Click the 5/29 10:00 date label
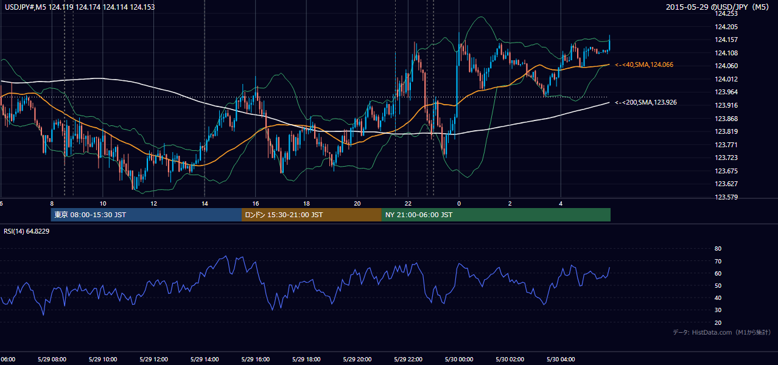778x365 pixels. [103, 359]
